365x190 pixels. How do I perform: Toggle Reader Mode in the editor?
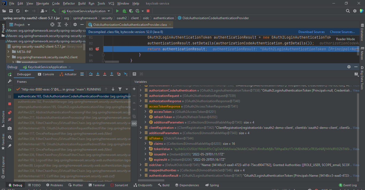coord(345,39)
